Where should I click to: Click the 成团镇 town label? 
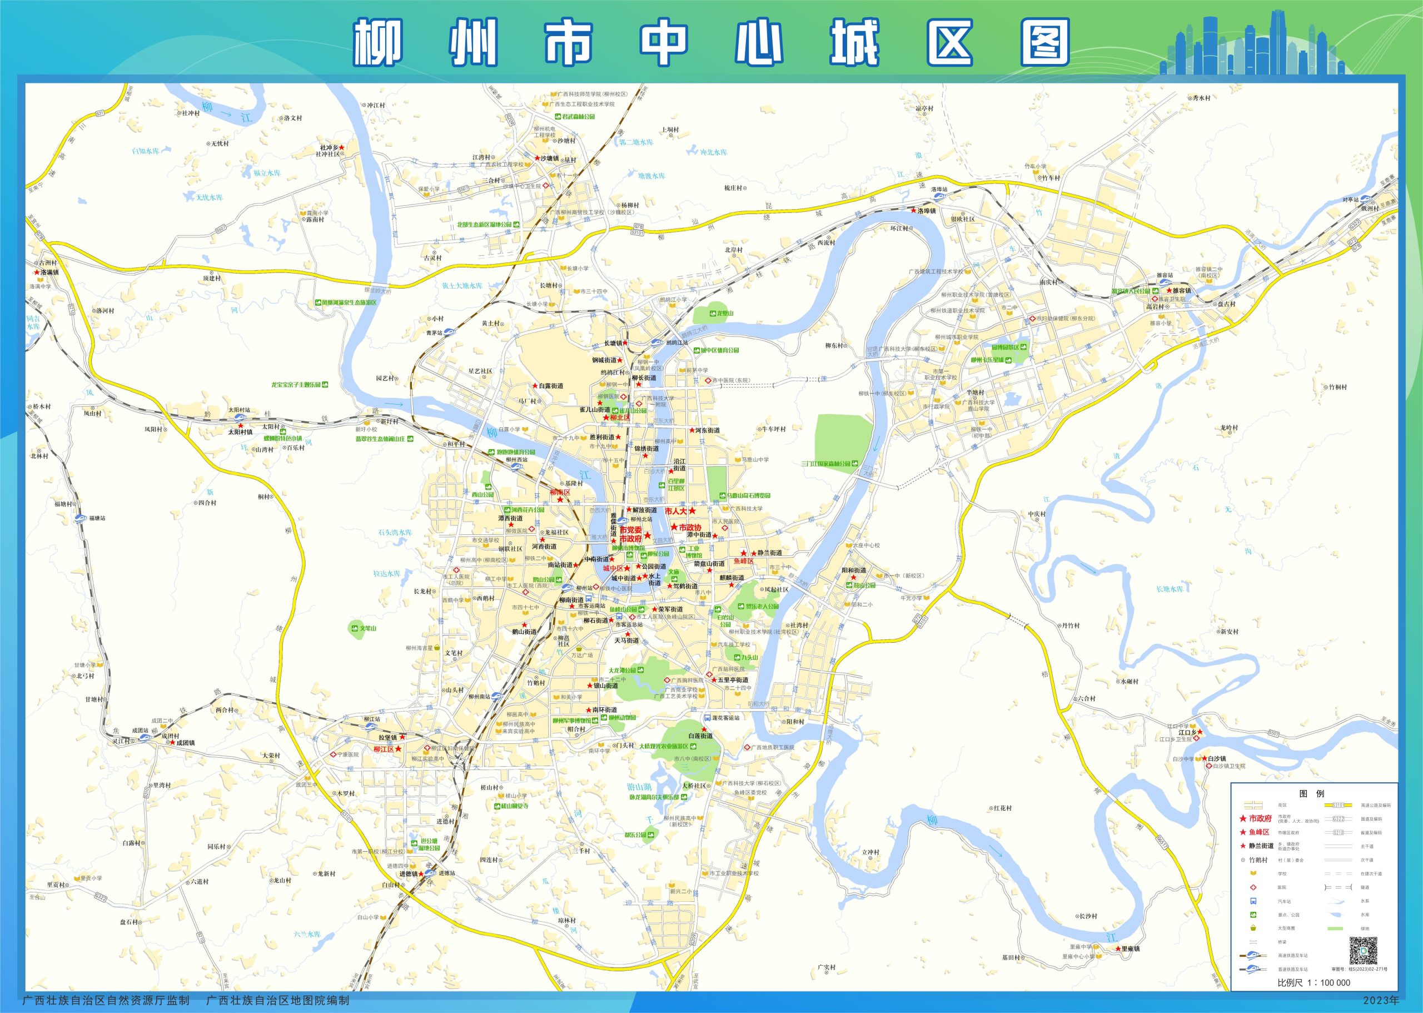[x=185, y=743]
